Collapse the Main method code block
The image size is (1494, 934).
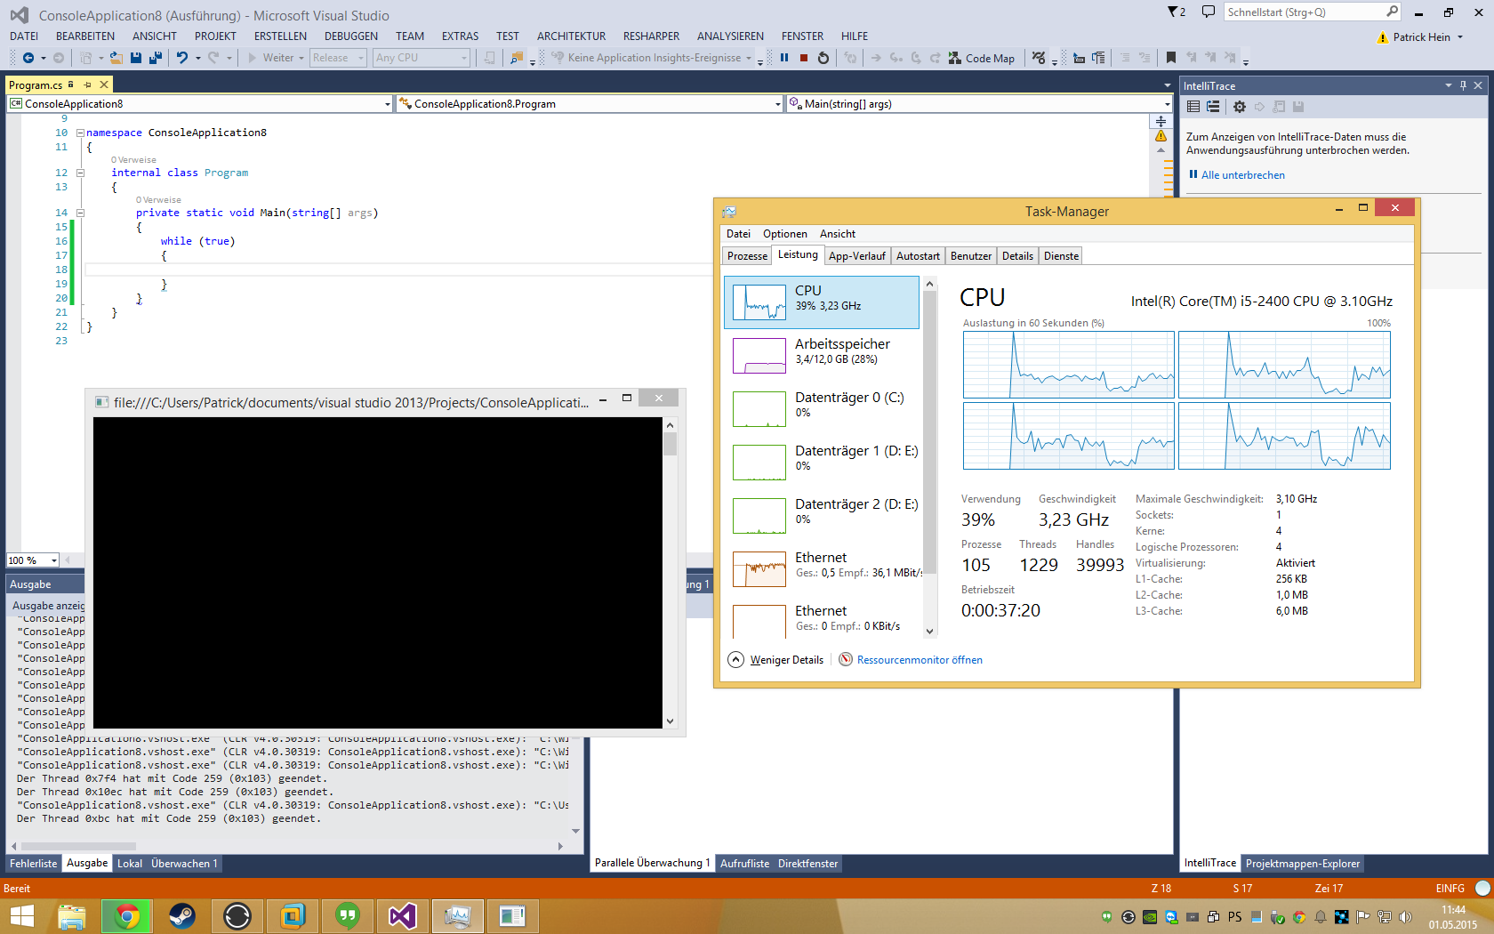(x=80, y=213)
